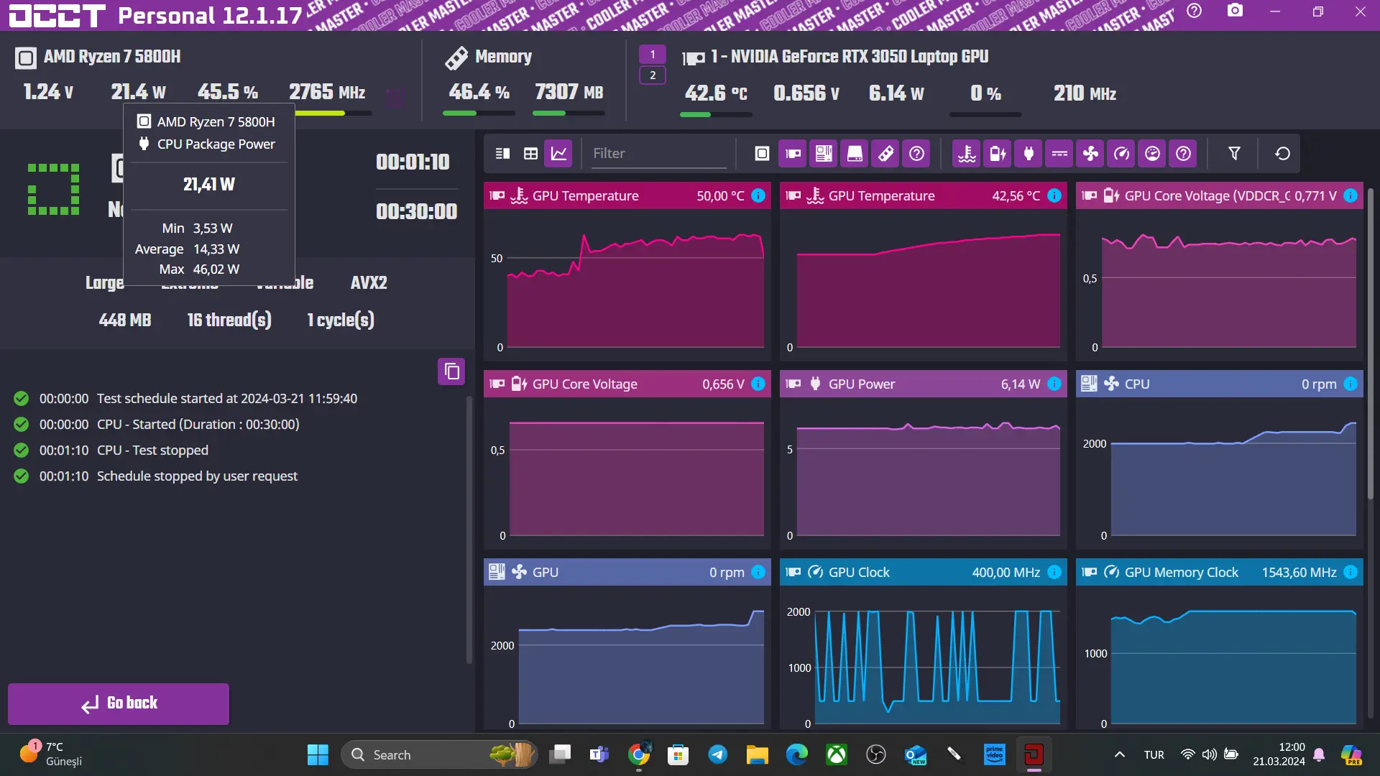
Task: Open Xbox app from the taskbar
Action: [x=836, y=754]
